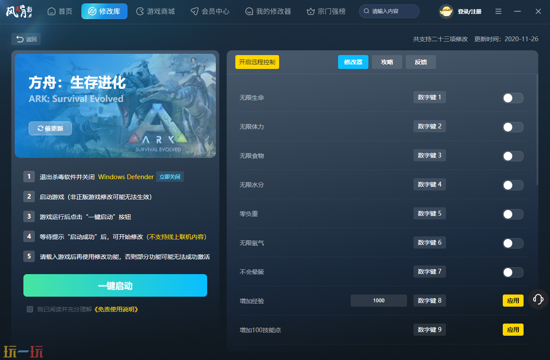This screenshot has width=550, height=360.
Task: Click hotkey button 数字键 5
Action: 430,213
